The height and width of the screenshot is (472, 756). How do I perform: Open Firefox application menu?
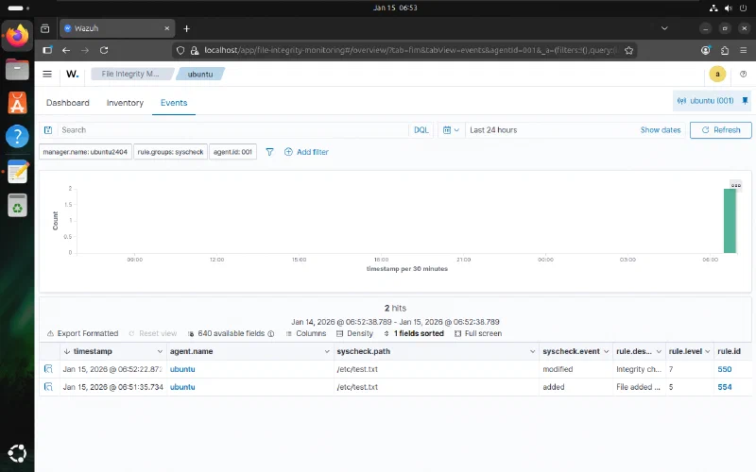(743, 50)
